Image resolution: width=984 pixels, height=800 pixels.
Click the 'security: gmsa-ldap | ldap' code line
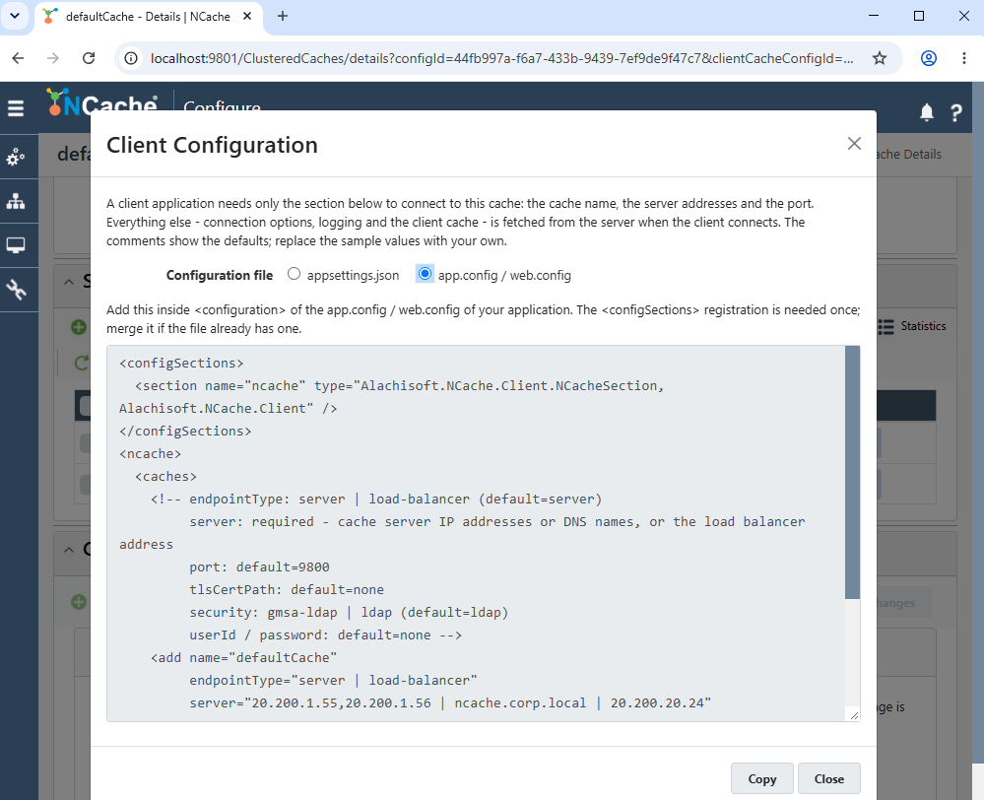tap(349, 612)
